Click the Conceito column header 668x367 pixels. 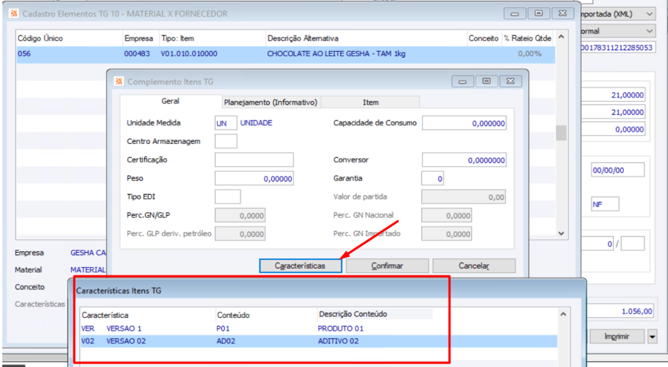[483, 39]
